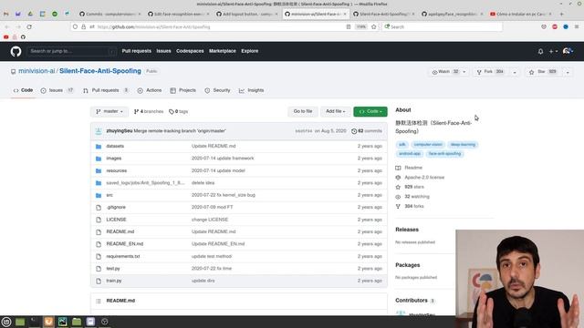This screenshot has width=584, height=328.
Task: Open the Apache-2.0 license link
Action: [424, 178]
